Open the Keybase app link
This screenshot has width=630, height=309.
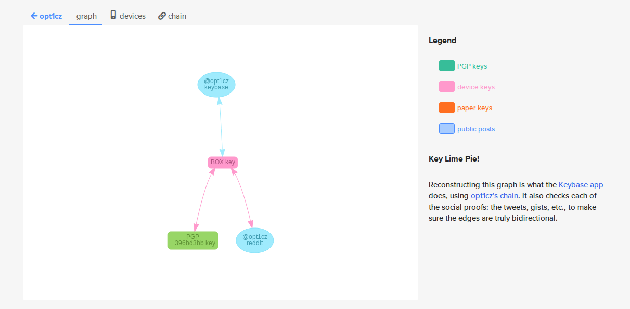pos(581,184)
